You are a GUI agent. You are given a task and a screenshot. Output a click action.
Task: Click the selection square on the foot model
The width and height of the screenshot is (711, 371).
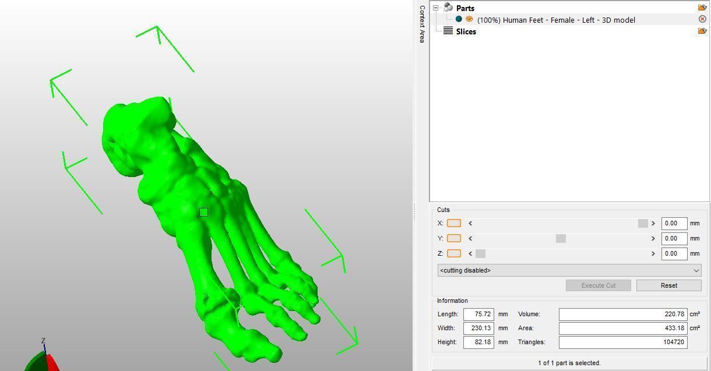pos(203,213)
